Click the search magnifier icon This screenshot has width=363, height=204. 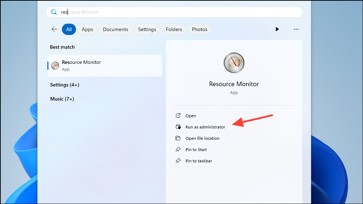coord(54,12)
